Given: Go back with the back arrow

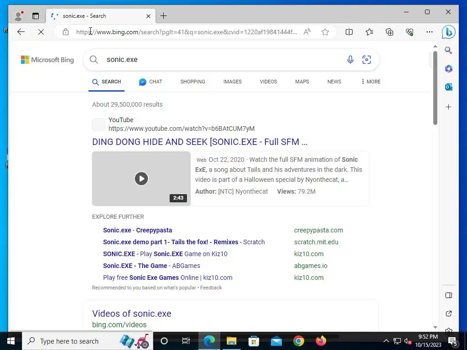Looking at the screenshot, I should (21, 32).
